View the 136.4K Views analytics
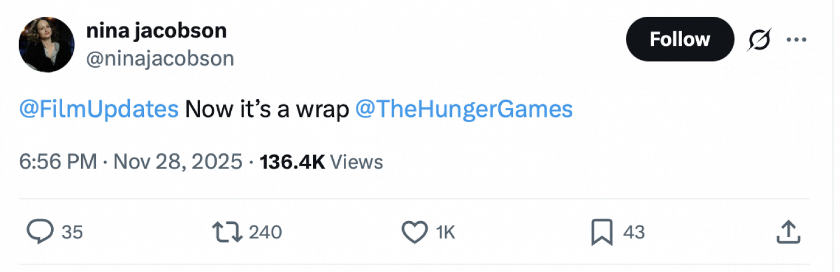The image size is (840, 272). click(x=321, y=162)
